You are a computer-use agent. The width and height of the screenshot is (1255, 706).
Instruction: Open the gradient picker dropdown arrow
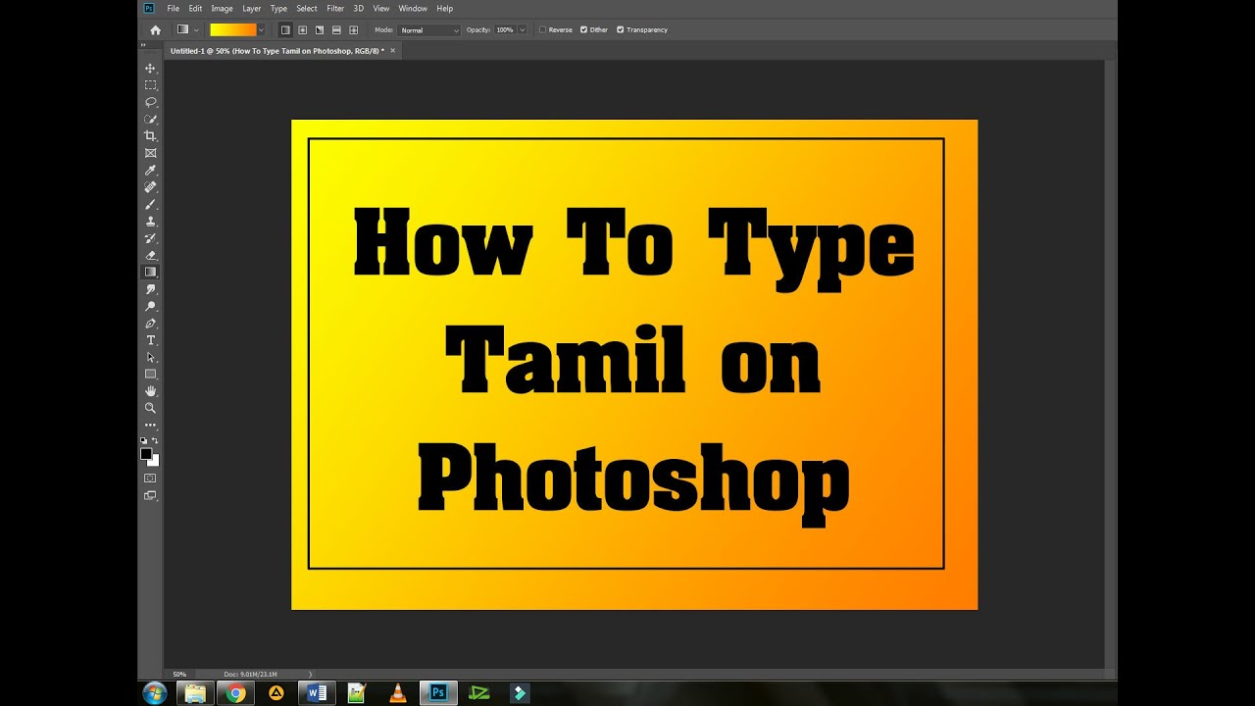(x=261, y=30)
